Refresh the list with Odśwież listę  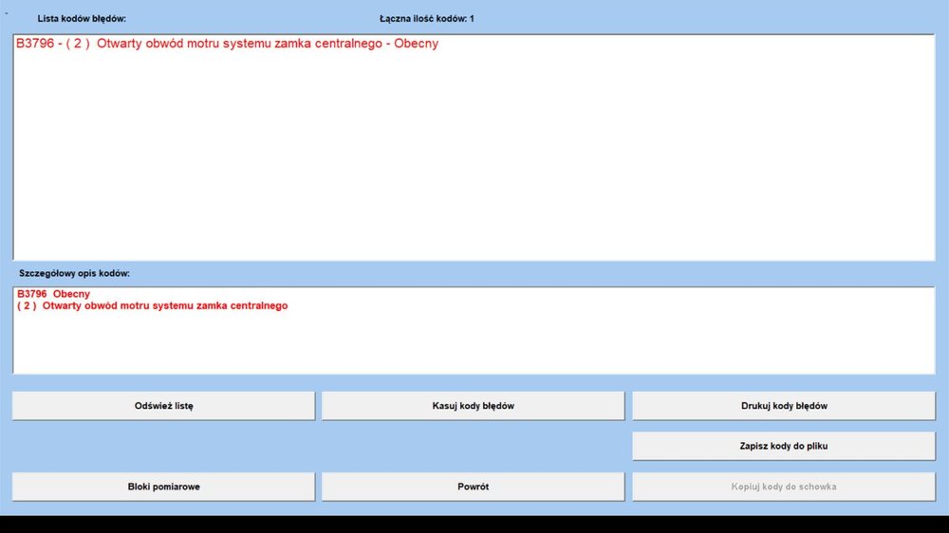click(163, 406)
